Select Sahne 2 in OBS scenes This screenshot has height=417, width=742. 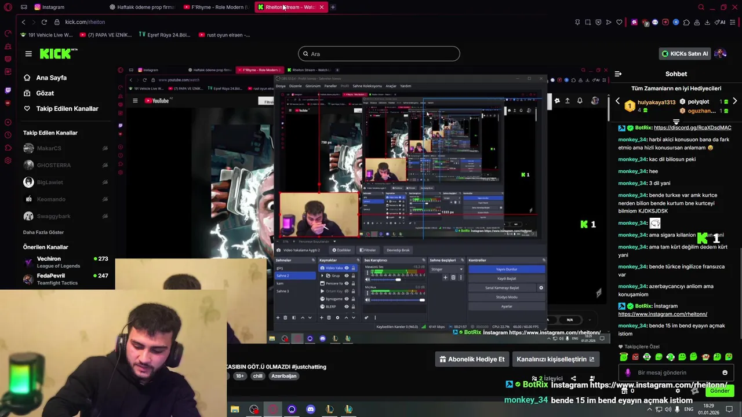pyautogui.click(x=296, y=276)
